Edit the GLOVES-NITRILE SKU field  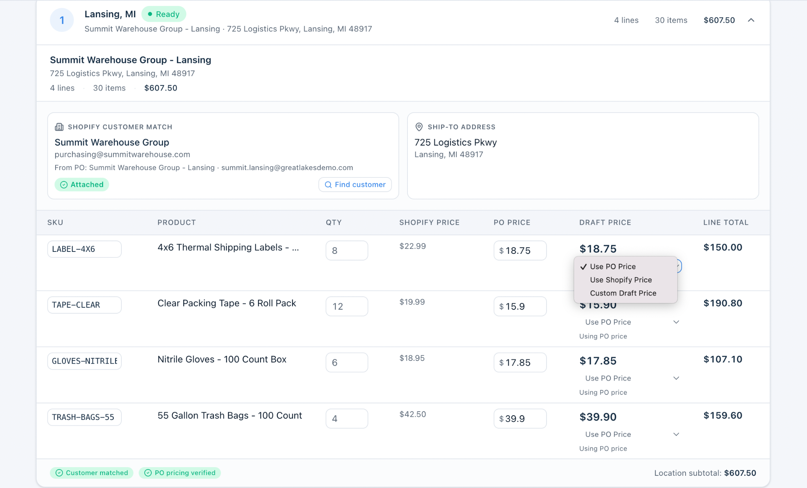click(84, 361)
